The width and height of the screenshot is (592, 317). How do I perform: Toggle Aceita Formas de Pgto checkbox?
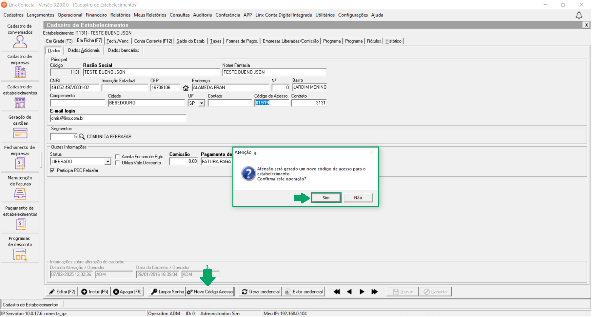point(117,157)
